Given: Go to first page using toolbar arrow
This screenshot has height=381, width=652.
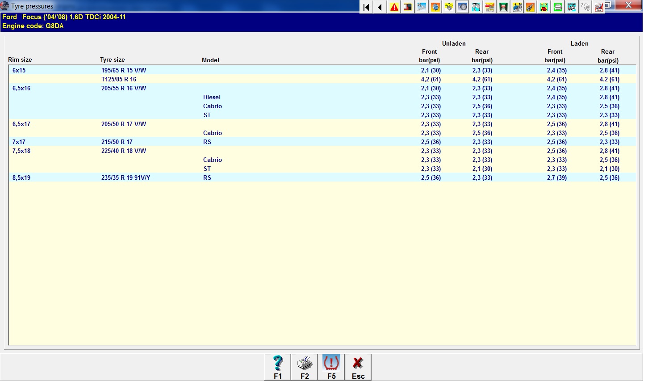Looking at the screenshot, I should (x=366, y=7).
